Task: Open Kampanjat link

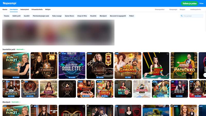Action: (x=173, y=10)
